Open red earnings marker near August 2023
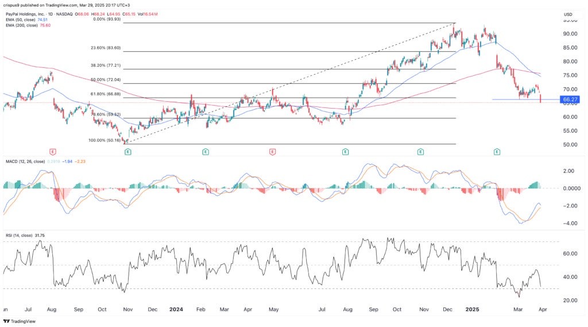Viewport: 588px width, 327px height. click(x=53, y=152)
